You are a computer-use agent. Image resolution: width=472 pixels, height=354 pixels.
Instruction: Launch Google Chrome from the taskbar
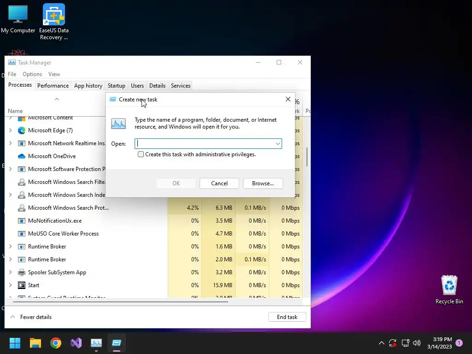tap(56, 343)
